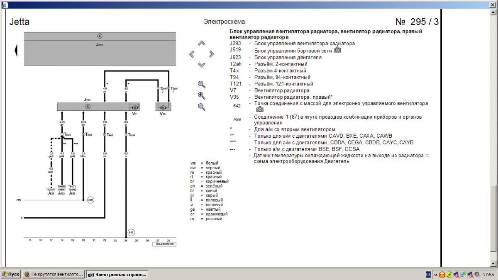Switch to the Firefox 'Не крутятся вентилято...' taskbar window

click(54, 274)
